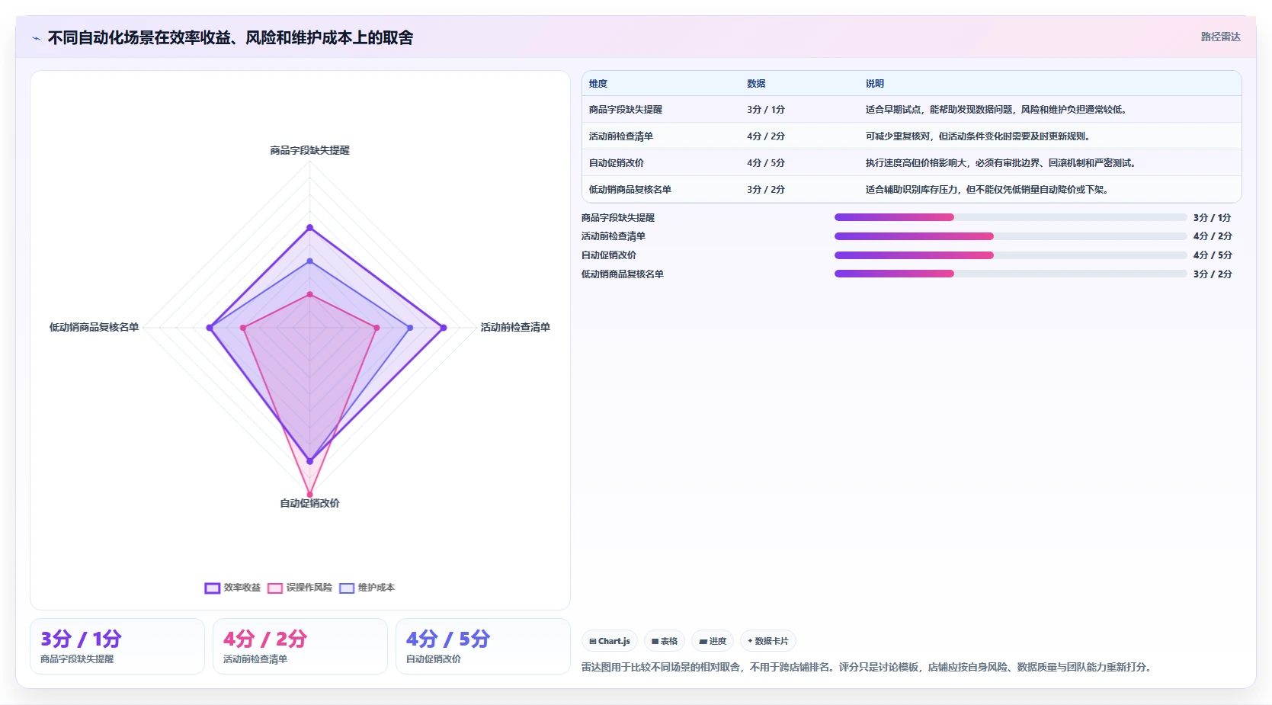The width and height of the screenshot is (1272, 705).
Task: Click progress list label 低动销商品复核名单
Action: tap(623, 274)
